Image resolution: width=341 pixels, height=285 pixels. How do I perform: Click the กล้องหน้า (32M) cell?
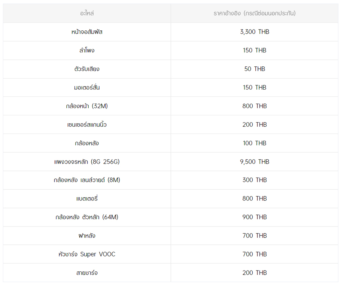[87, 106]
